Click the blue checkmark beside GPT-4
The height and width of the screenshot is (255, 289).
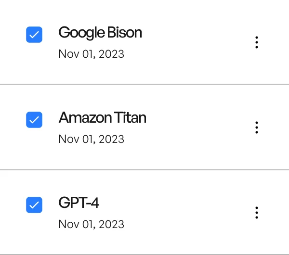[x=34, y=205]
